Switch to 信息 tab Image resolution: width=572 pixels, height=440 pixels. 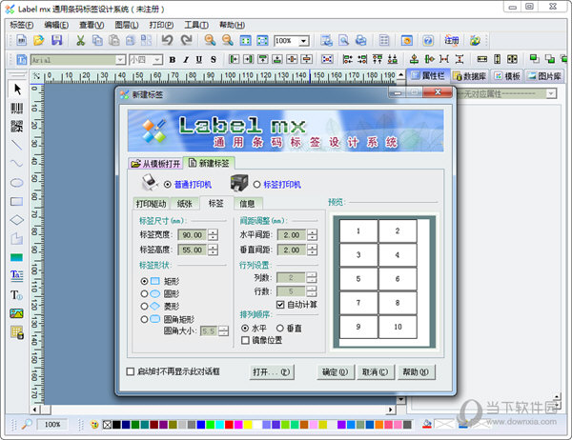click(247, 204)
